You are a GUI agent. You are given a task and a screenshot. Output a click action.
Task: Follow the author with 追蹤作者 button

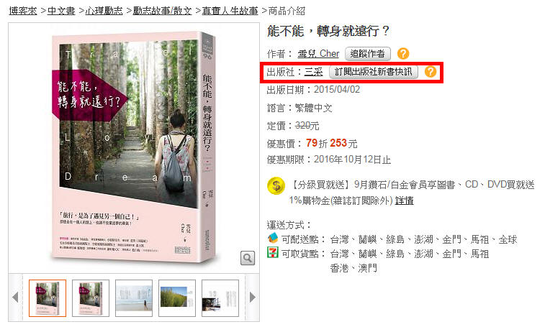[368, 54]
